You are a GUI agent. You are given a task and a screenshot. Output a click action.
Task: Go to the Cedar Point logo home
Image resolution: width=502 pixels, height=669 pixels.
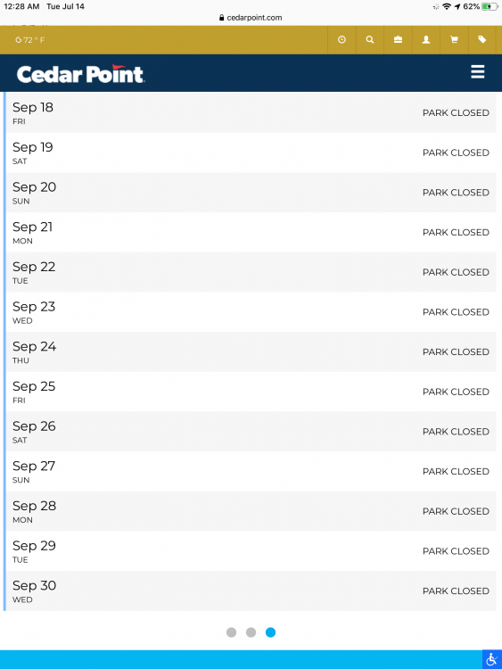coord(80,74)
